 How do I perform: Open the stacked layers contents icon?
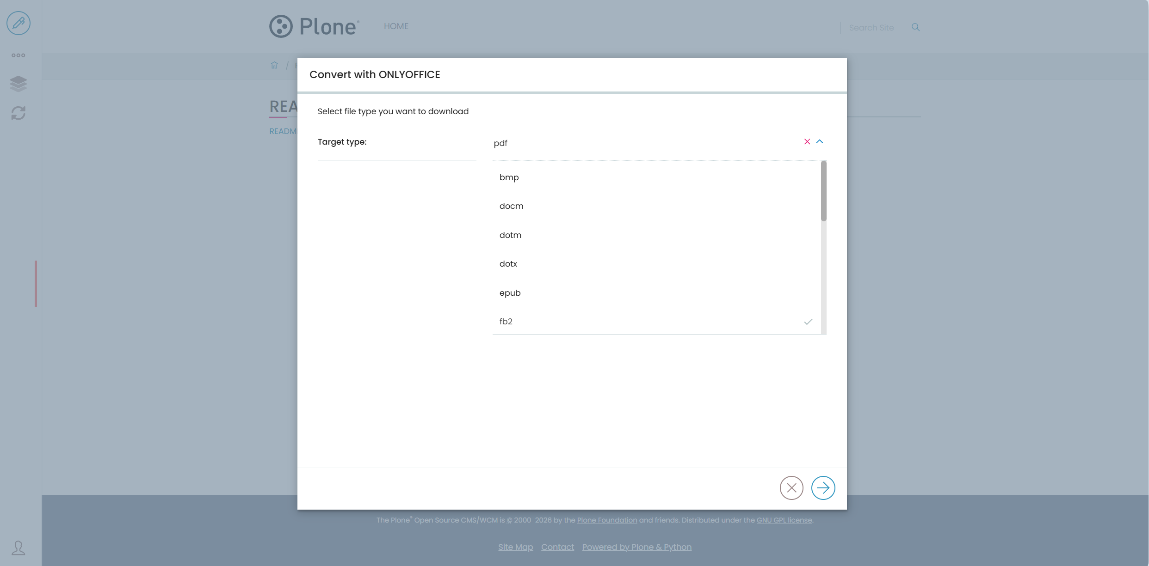tap(19, 84)
